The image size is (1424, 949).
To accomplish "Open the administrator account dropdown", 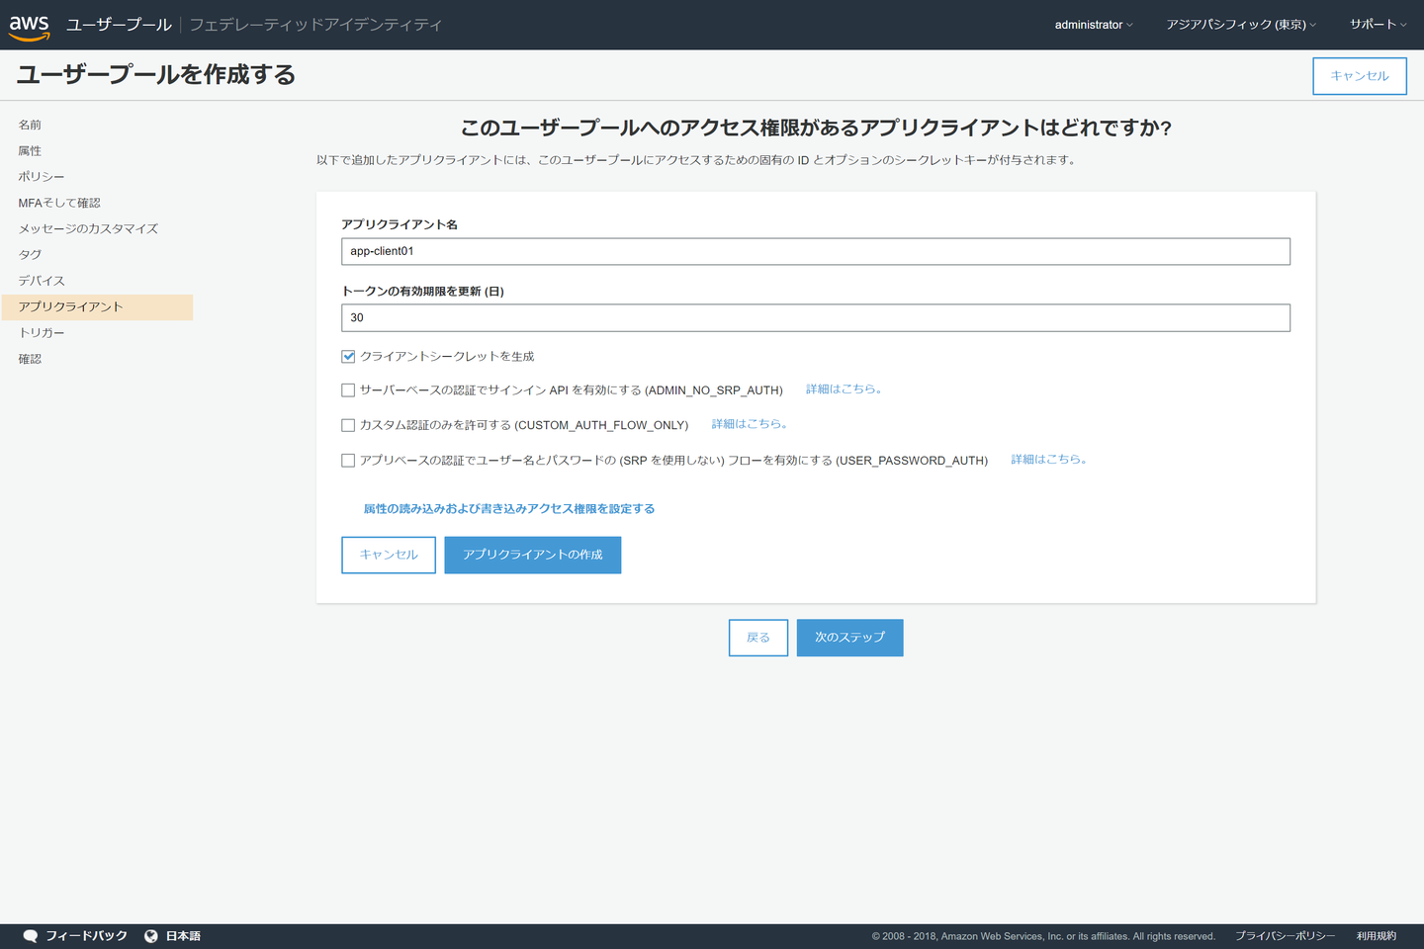I will [1094, 25].
